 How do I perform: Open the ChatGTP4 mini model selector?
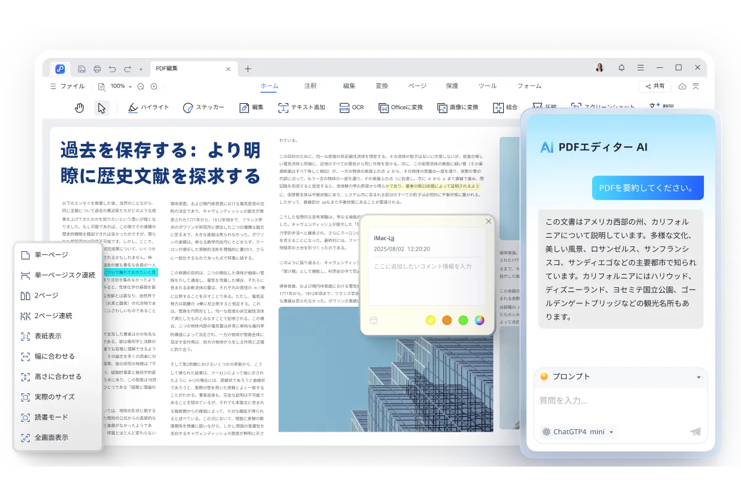click(x=579, y=432)
